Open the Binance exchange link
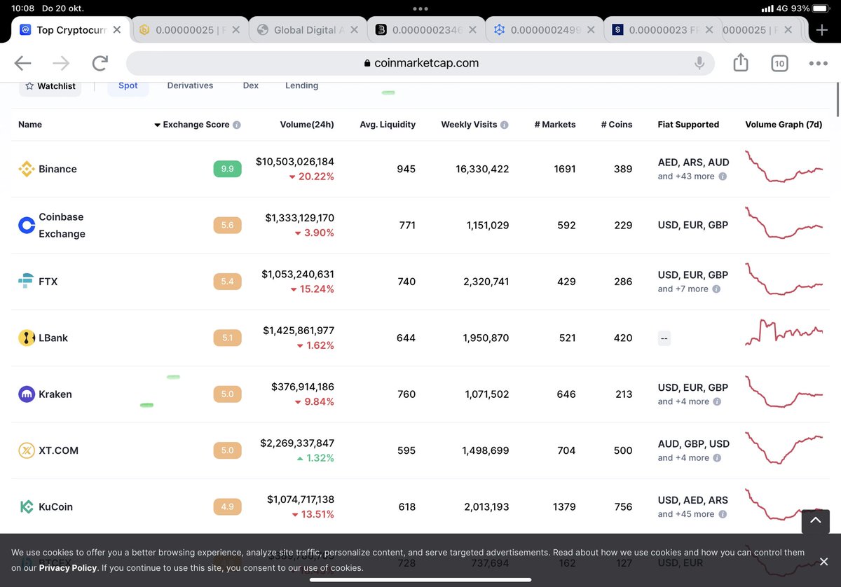 57,169
